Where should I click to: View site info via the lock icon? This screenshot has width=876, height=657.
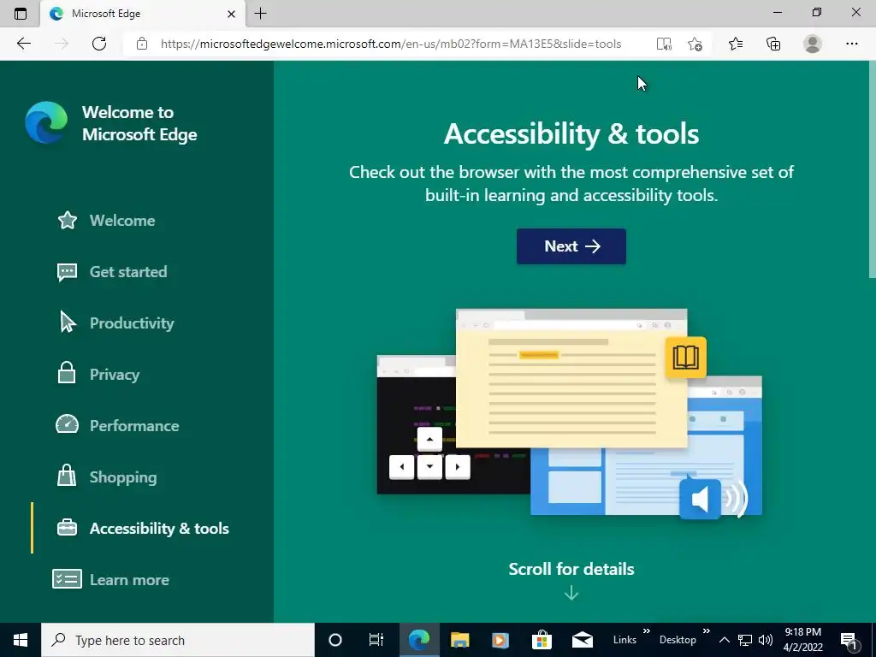point(142,44)
